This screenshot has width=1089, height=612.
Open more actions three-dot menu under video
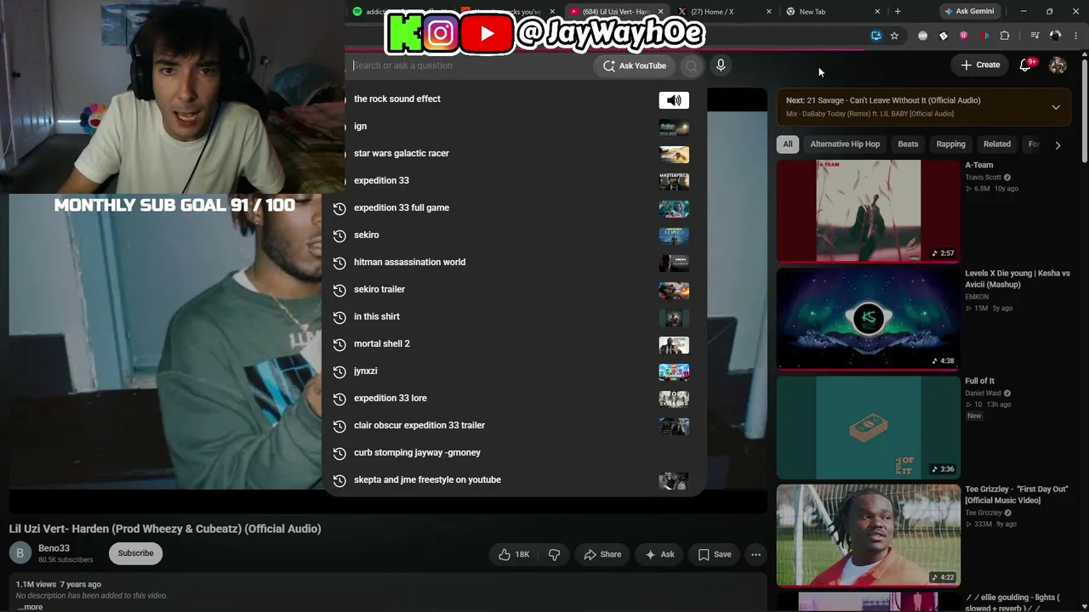(755, 554)
